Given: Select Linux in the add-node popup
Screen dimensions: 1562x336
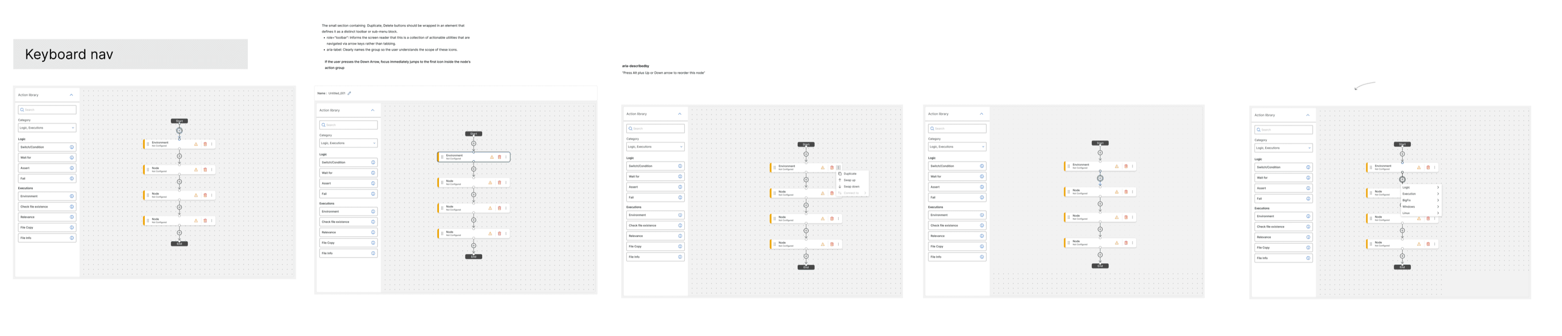Looking at the screenshot, I should coord(1420,213).
